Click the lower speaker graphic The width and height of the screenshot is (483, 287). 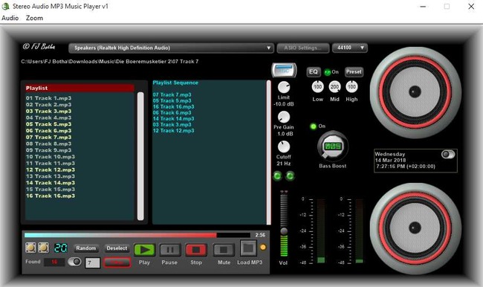coord(415,228)
